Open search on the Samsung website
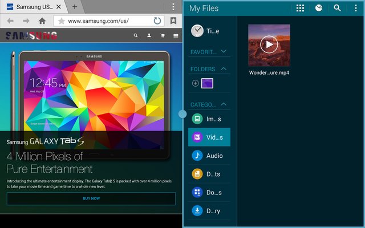 coord(136,35)
